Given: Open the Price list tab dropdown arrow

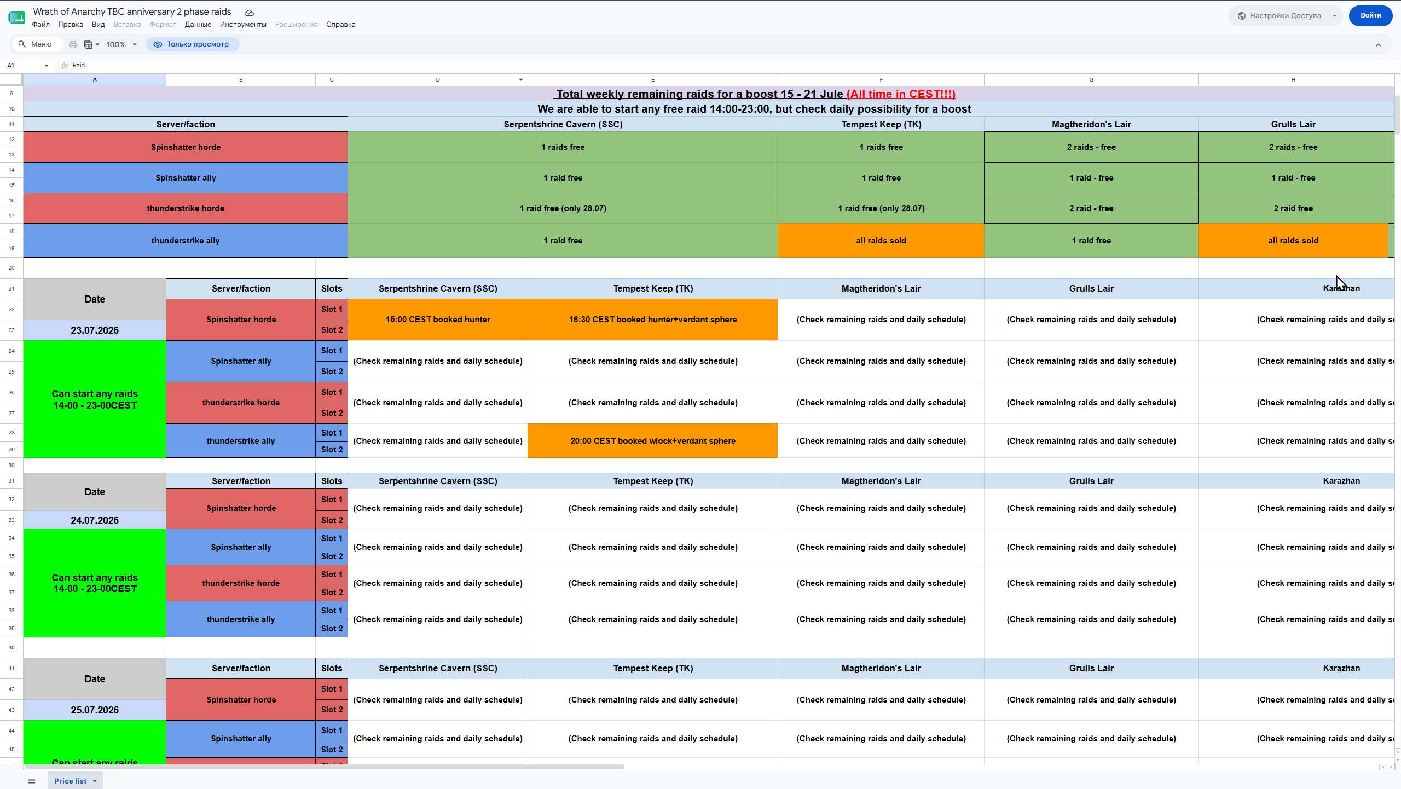Looking at the screenshot, I should click(95, 781).
